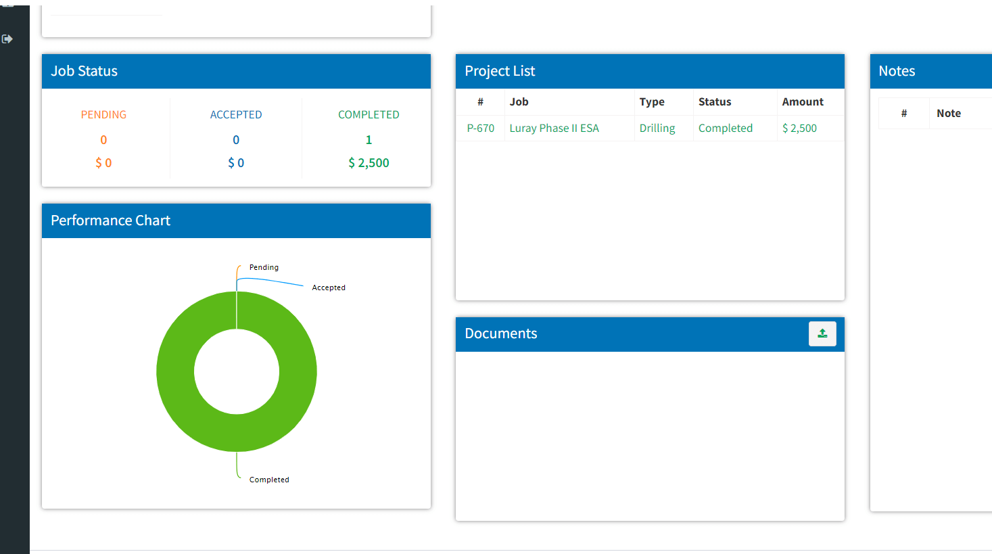Click the Completed status in project row
Viewport: 992px width, 554px height.
(x=725, y=128)
